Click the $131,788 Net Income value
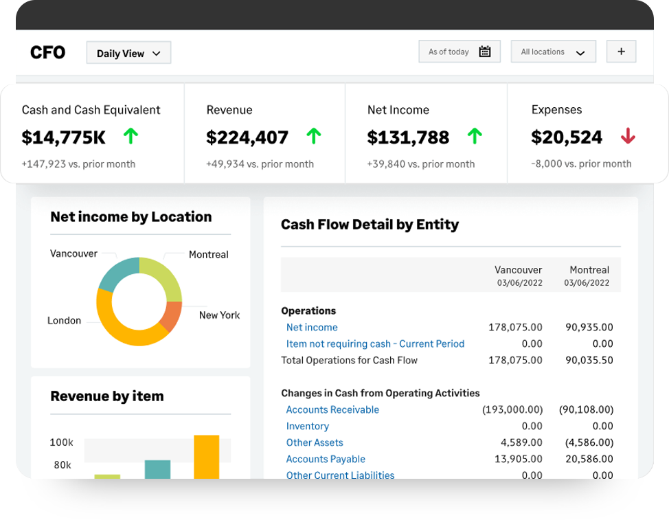The width and height of the screenshot is (669, 520). tap(408, 137)
